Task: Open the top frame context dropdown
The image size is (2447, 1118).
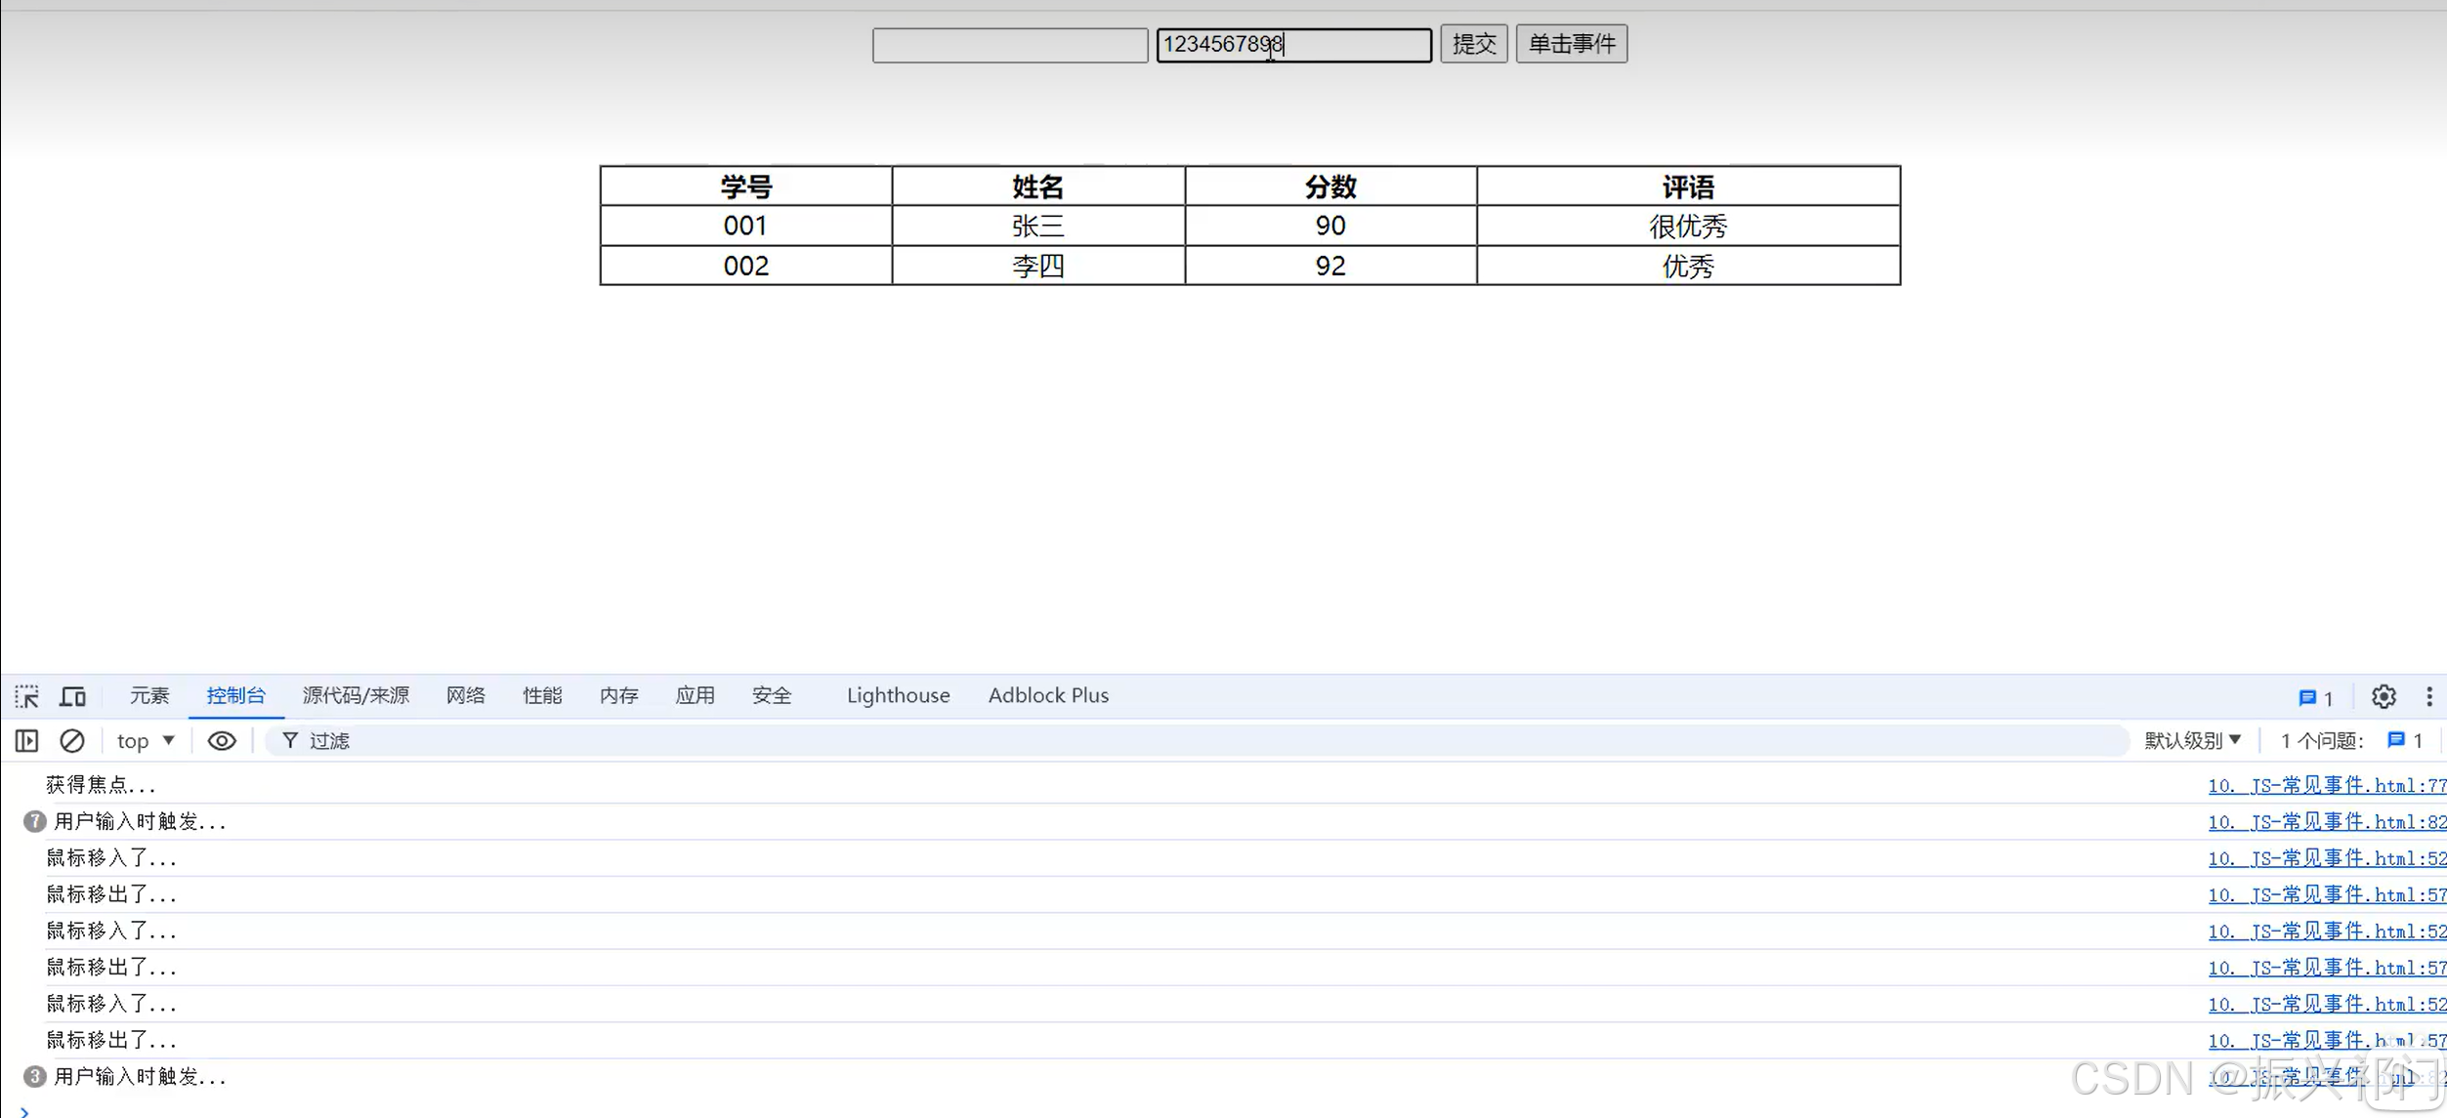Action: (x=145, y=740)
